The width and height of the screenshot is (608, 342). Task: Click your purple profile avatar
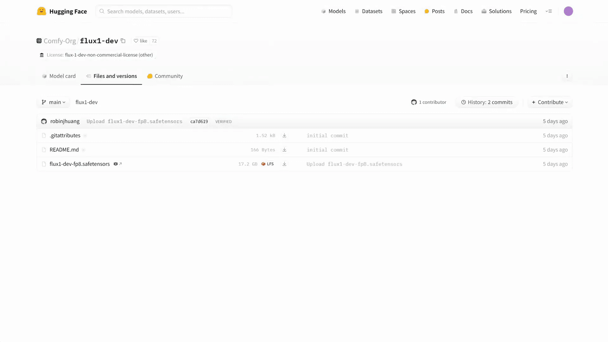click(568, 11)
